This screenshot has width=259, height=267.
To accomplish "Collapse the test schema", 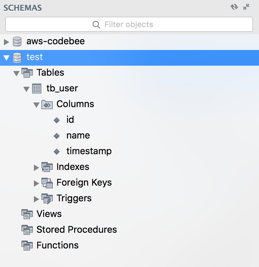I will (6, 57).
